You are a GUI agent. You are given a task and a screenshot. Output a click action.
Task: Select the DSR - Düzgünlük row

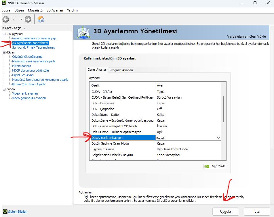[155, 103]
